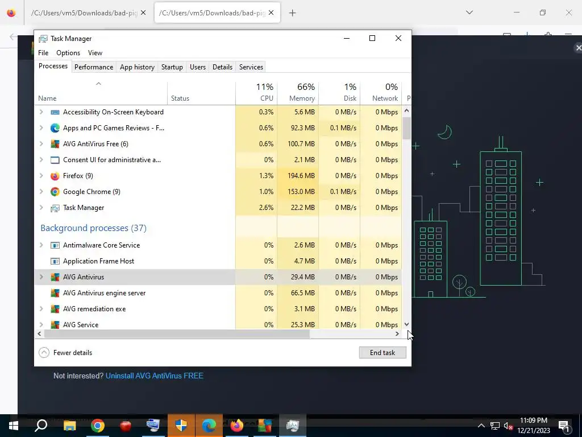
Task: Expand the AVG remediation exe row
Action: pyautogui.click(x=41, y=309)
